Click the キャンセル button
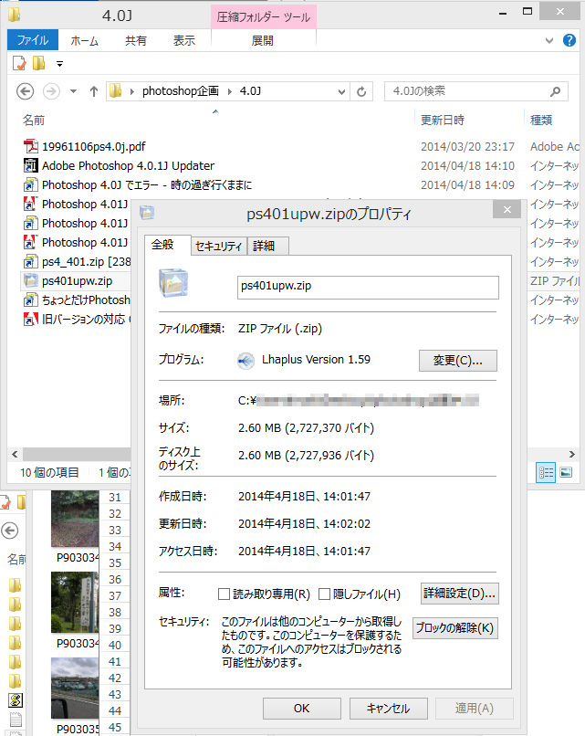This screenshot has height=736, width=585. 389,709
